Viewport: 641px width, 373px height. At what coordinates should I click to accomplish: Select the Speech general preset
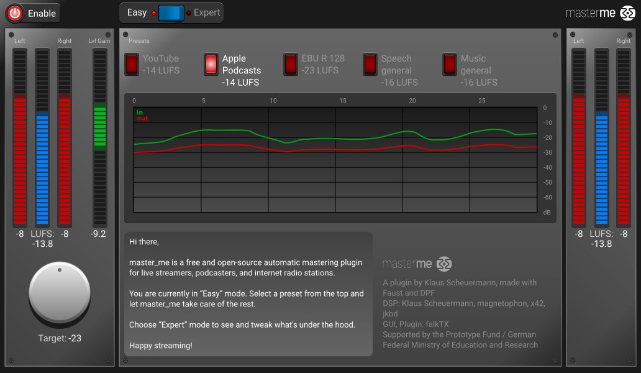(x=370, y=64)
